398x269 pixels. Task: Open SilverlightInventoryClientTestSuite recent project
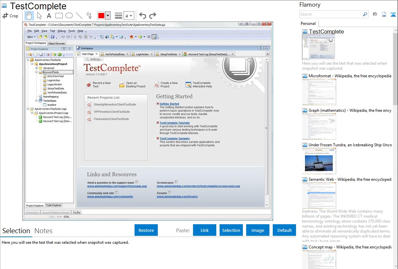coord(115,104)
